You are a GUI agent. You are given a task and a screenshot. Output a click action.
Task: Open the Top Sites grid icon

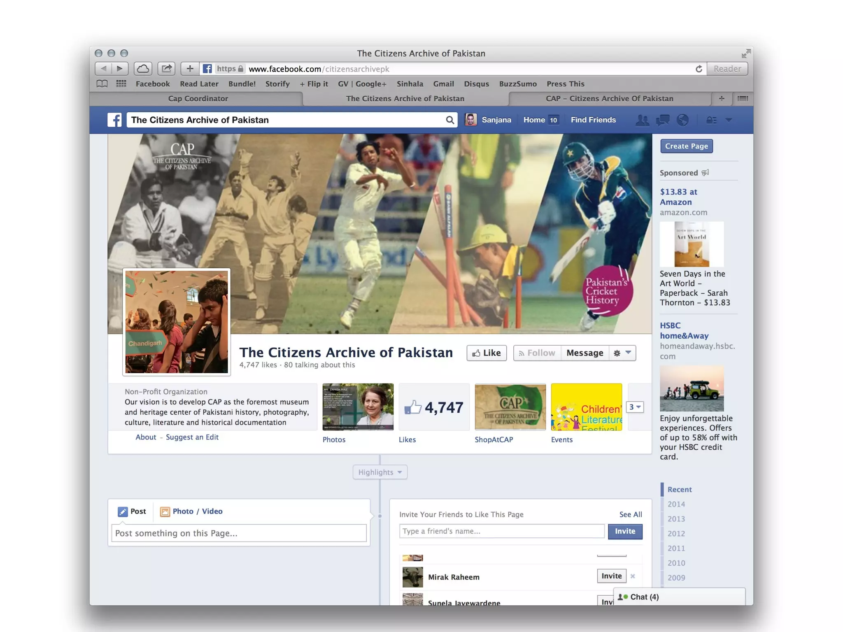pyautogui.click(x=121, y=84)
